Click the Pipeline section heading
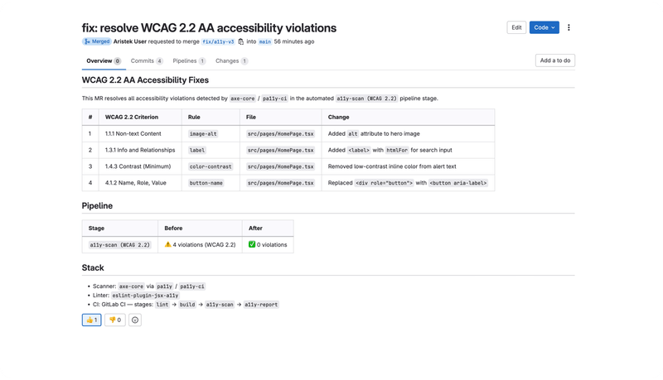 click(x=97, y=205)
